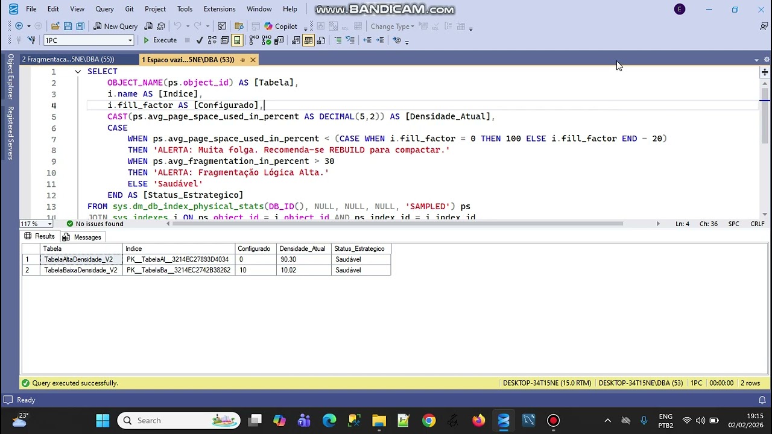Open the redo dropdown arrow
The height and width of the screenshot is (434, 772).
click(x=207, y=27)
